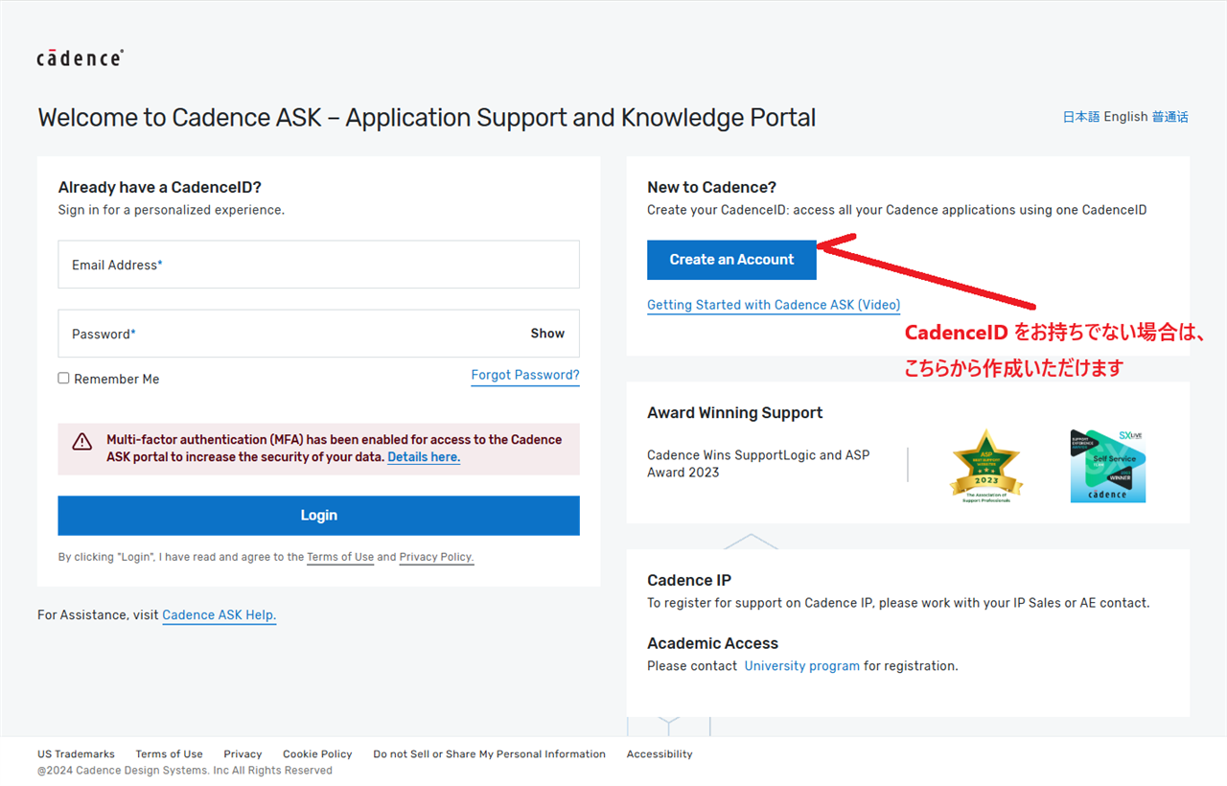1227x786 pixels.
Task: Open the SX Live Self Service badge
Action: 1108,466
